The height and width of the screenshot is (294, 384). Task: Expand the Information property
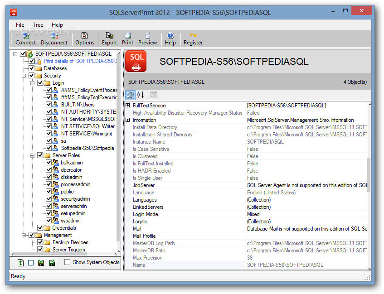(x=127, y=120)
